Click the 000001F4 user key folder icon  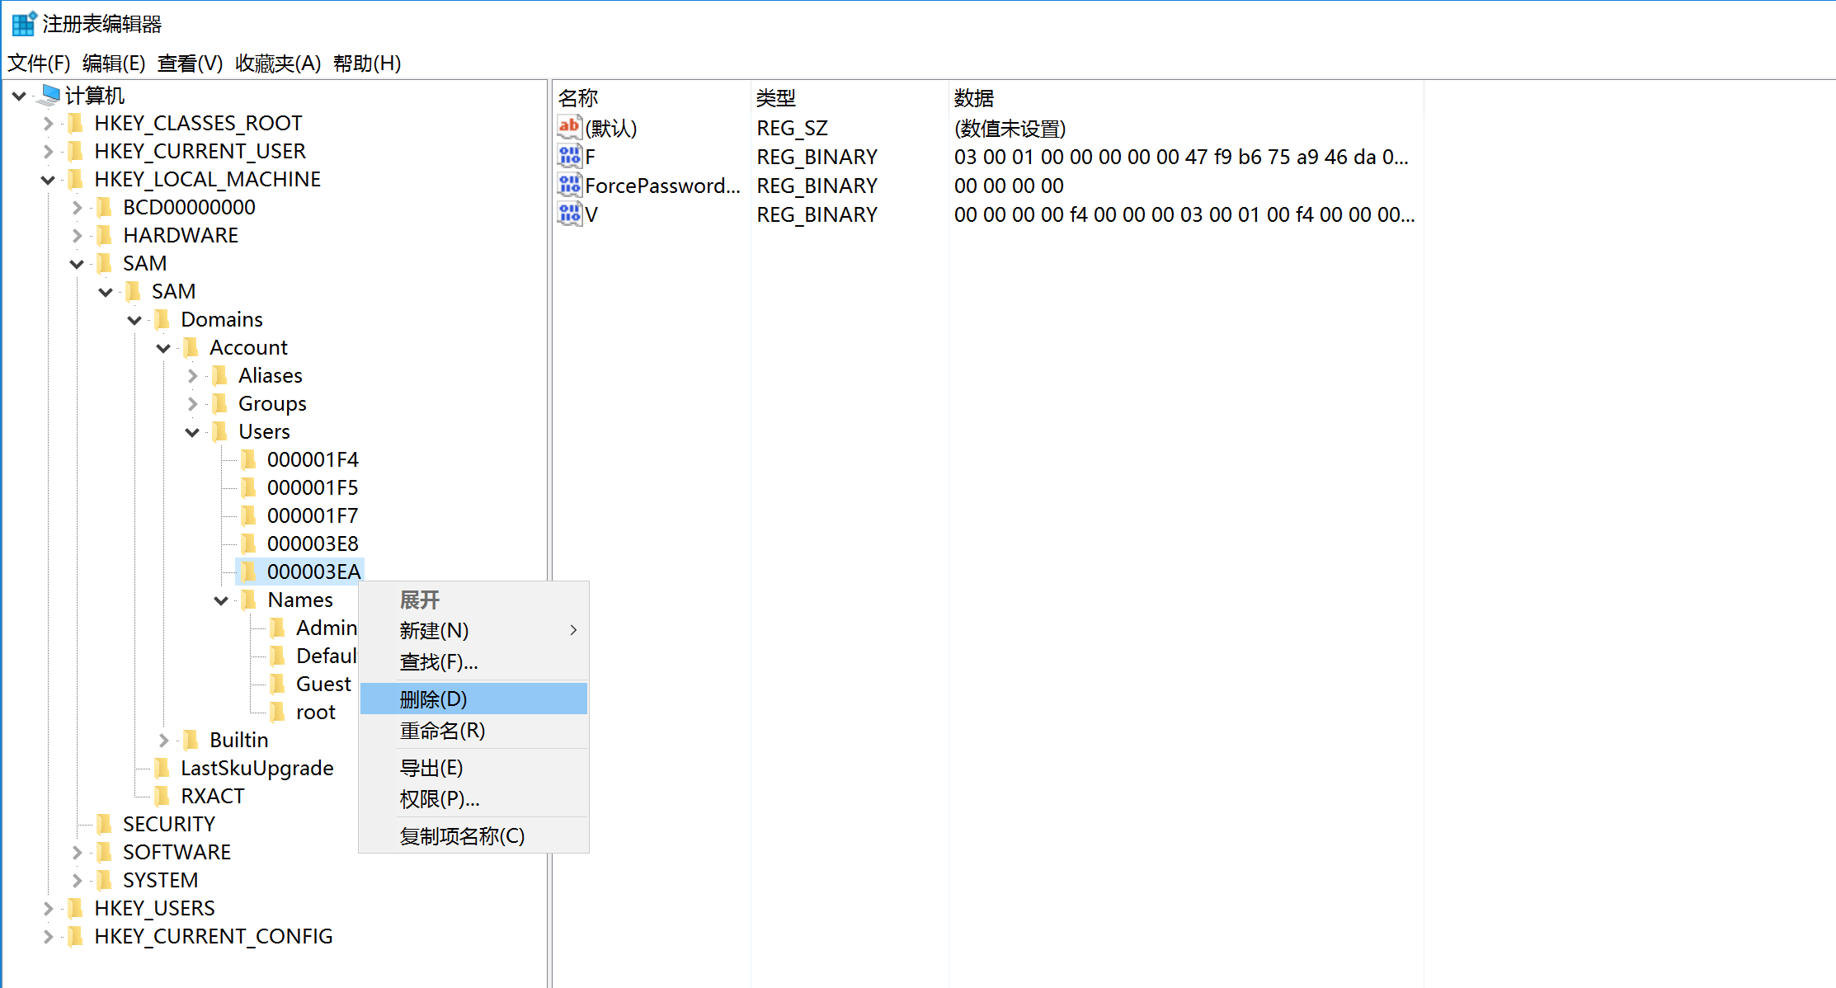249,459
